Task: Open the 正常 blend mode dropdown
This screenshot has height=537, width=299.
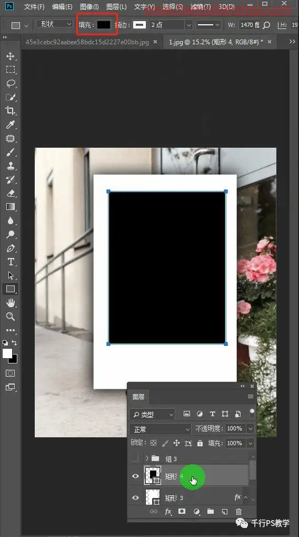Action: pyautogui.click(x=160, y=429)
